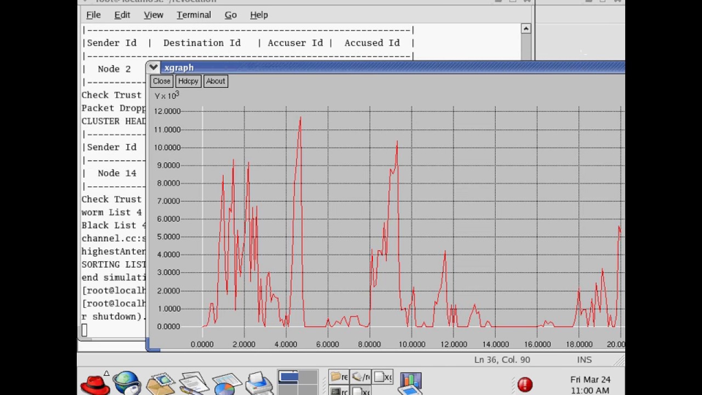Launch the word processor icon

click(x=192, y=383)
